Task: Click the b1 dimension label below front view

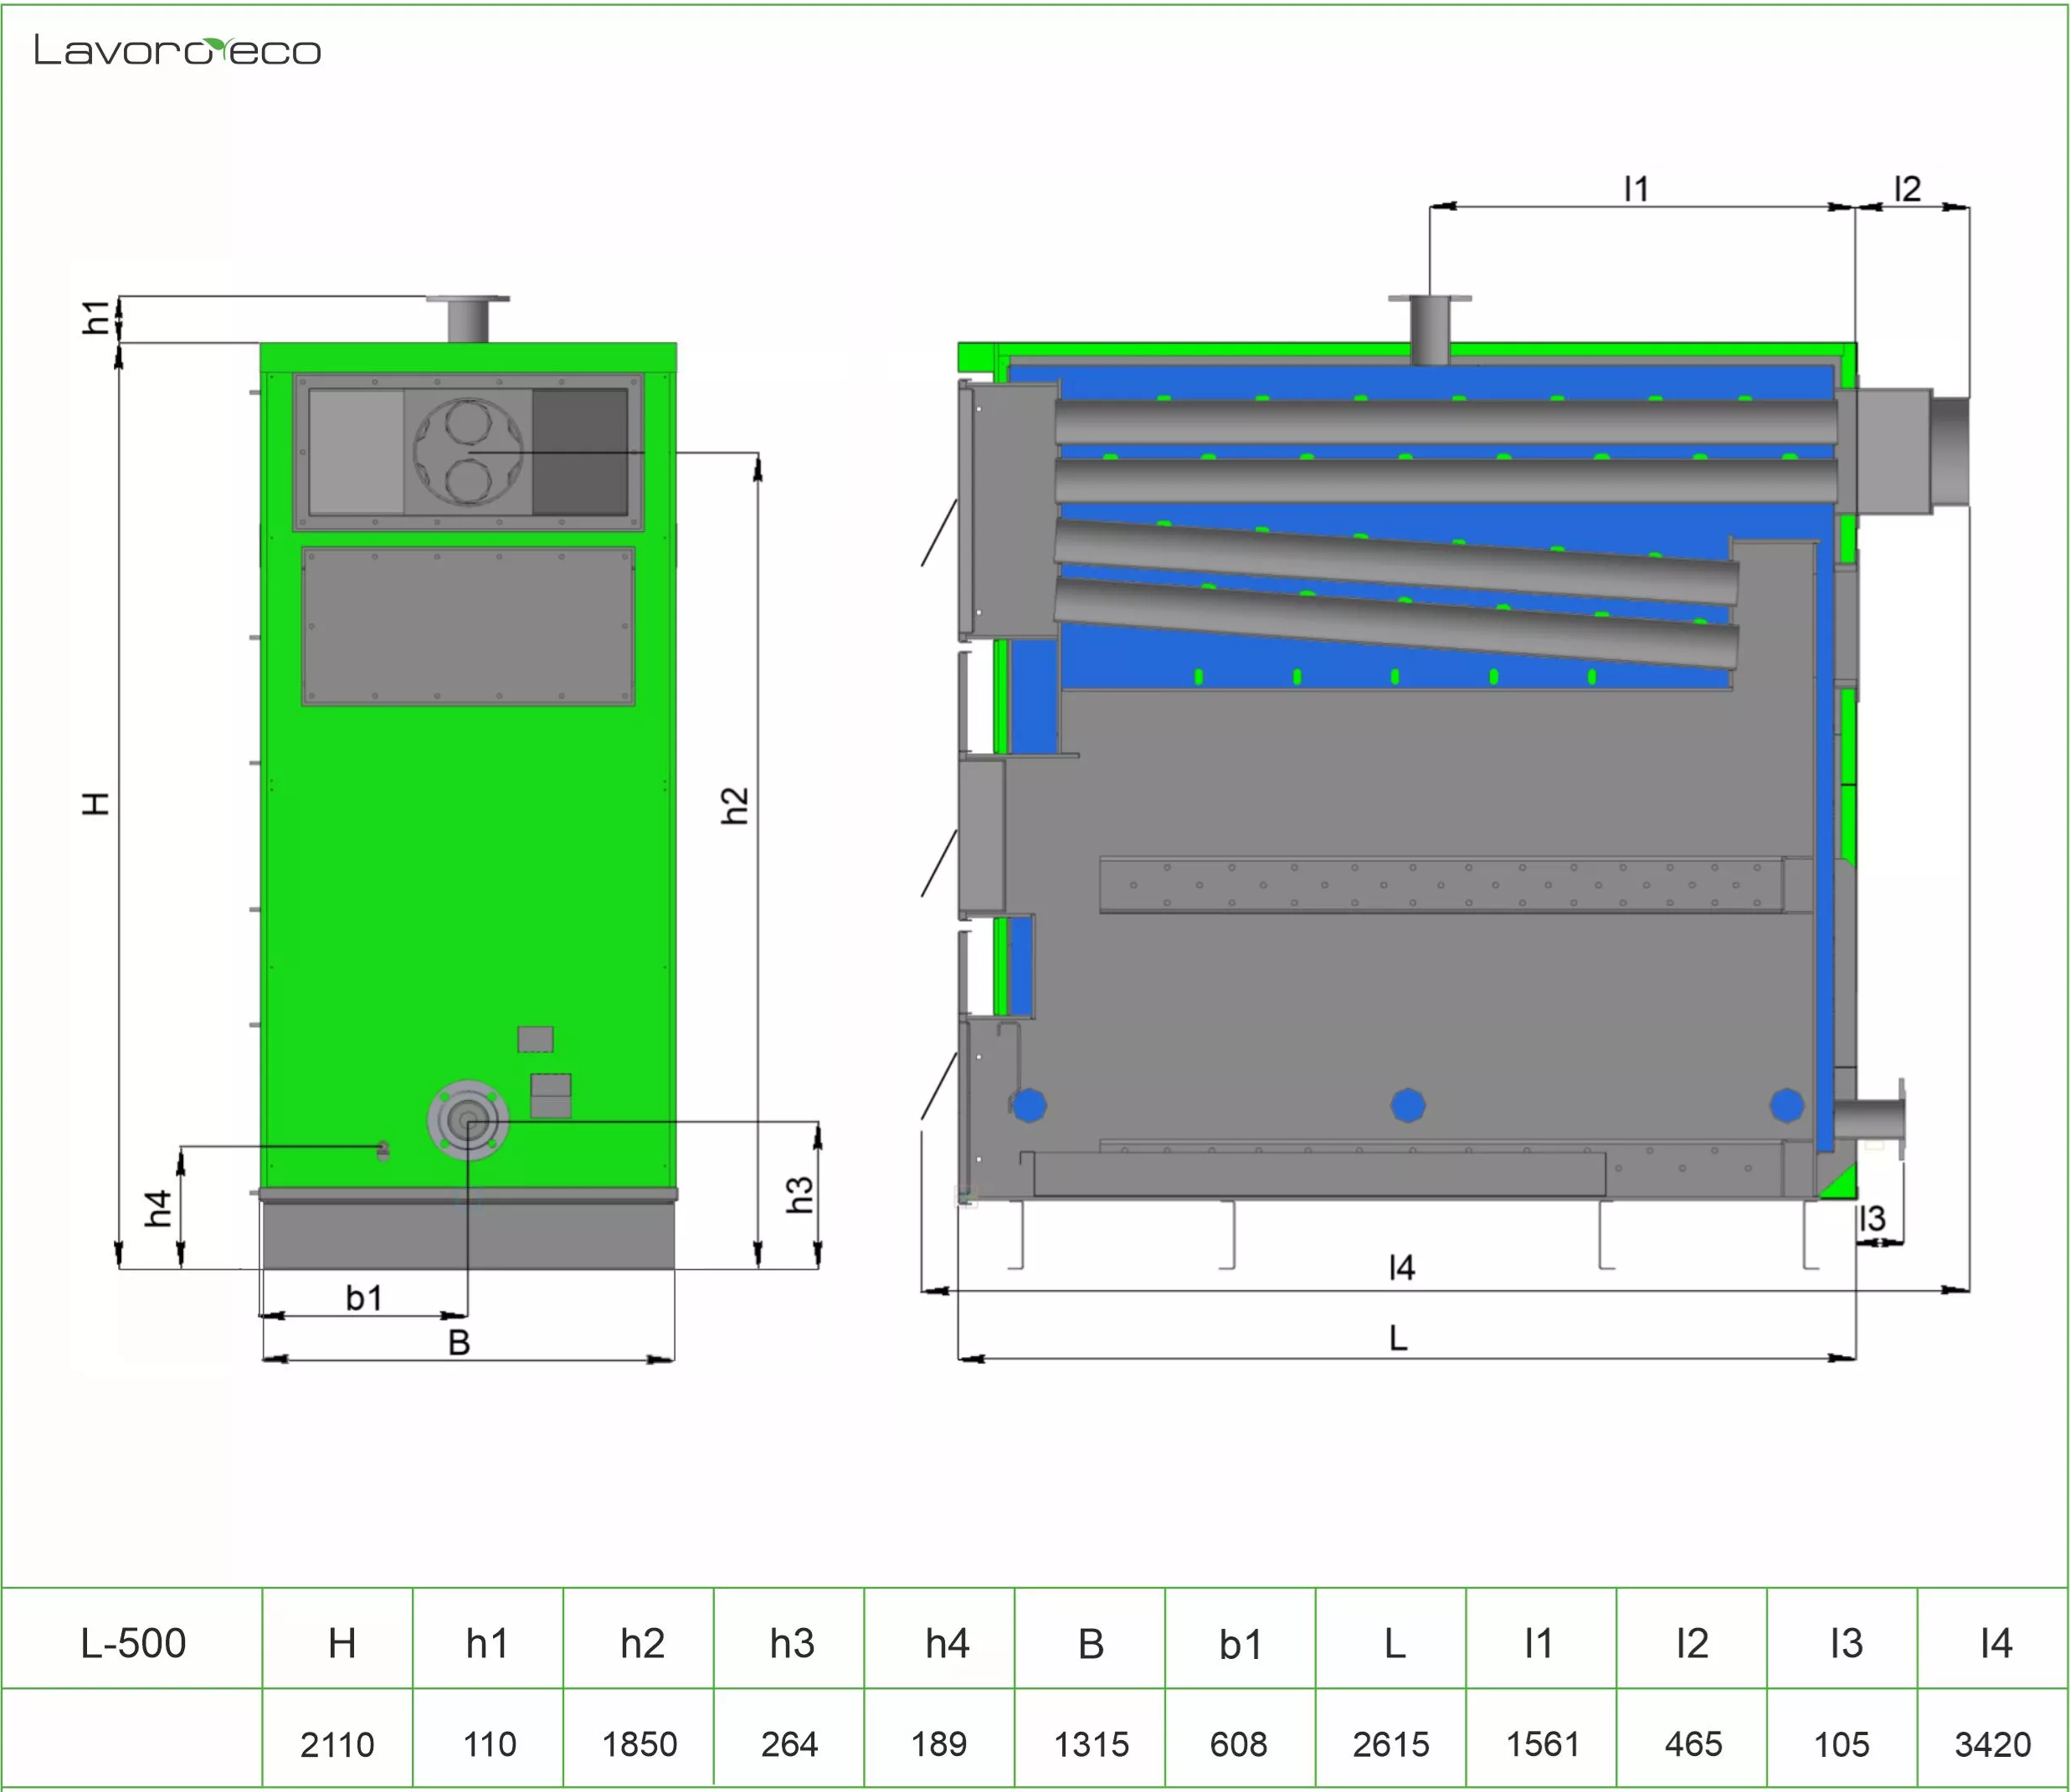Action: point(364,1298)
